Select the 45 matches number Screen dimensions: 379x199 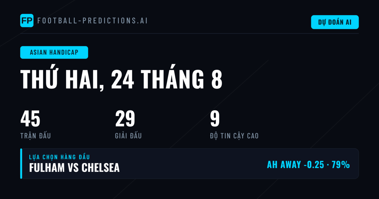click(30, 119)
